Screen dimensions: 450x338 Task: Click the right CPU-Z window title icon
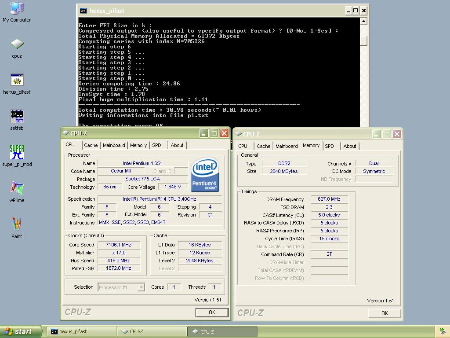point(238,134)
